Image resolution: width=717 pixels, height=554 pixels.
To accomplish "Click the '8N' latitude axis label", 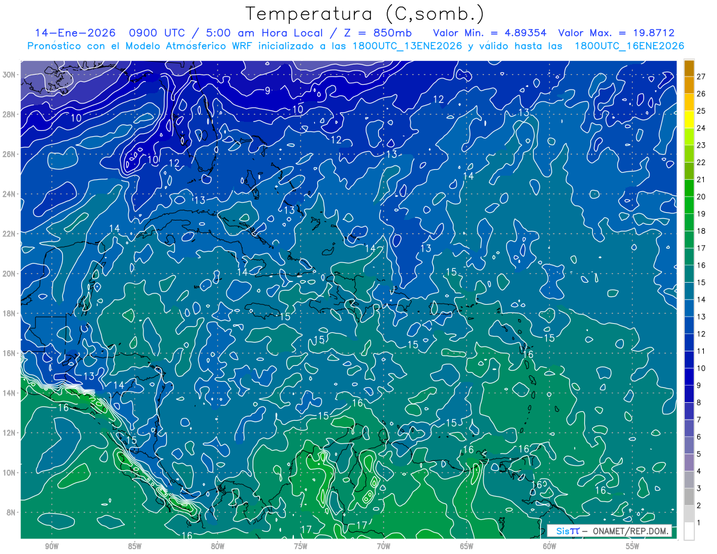I will click(12, 512).
